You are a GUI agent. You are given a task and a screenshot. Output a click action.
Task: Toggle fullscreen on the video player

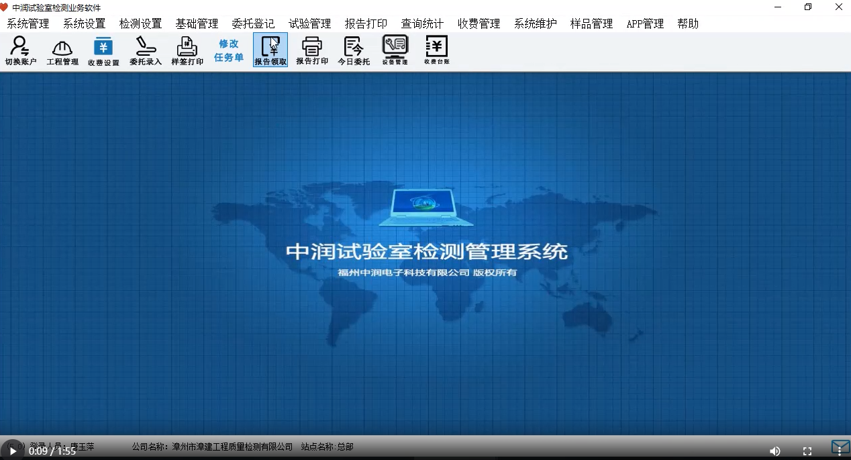(807, 451)
